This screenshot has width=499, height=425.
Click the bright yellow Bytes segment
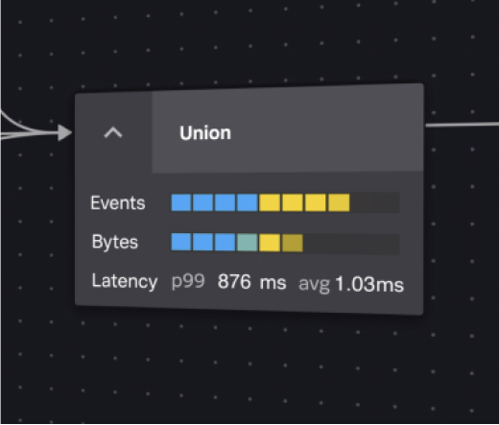tap(270, 243)
